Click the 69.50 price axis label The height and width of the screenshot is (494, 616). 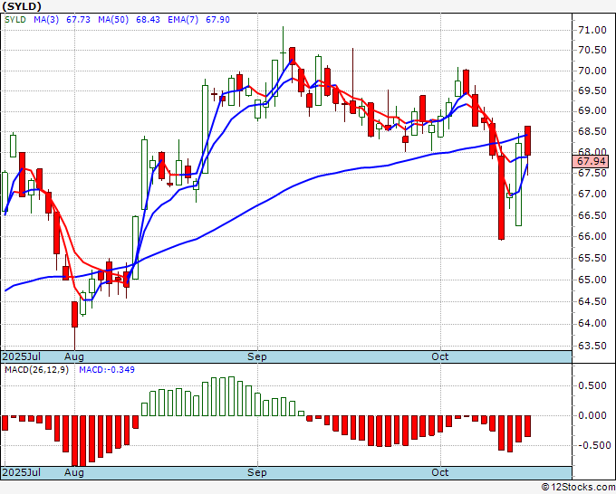click(592, 91)
